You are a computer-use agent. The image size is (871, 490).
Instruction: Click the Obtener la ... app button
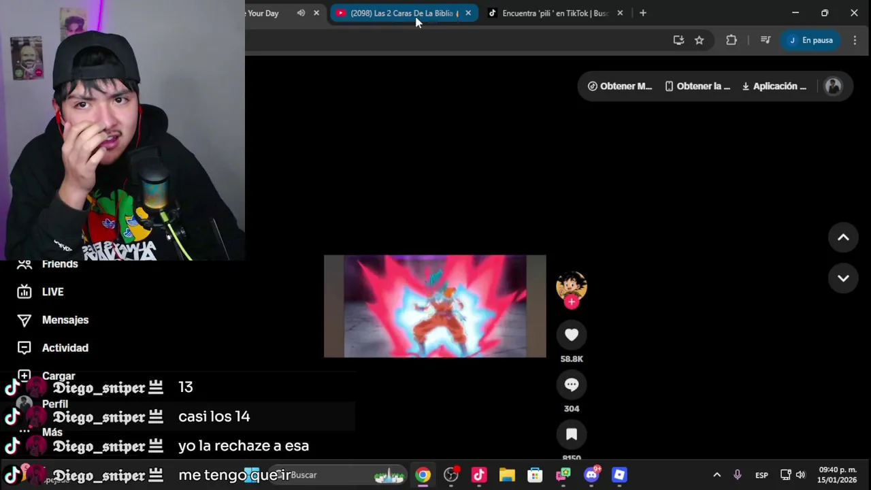pyautogui.click(x=697, y=86)
